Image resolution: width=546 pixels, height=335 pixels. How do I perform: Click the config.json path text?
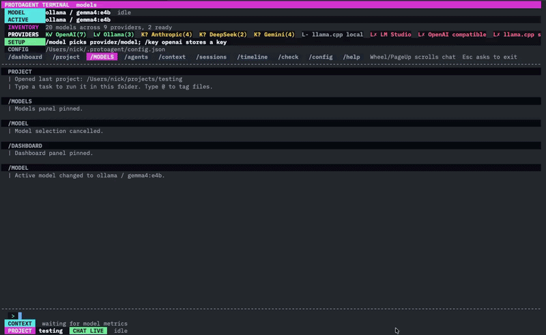click(x=105, y=49)
